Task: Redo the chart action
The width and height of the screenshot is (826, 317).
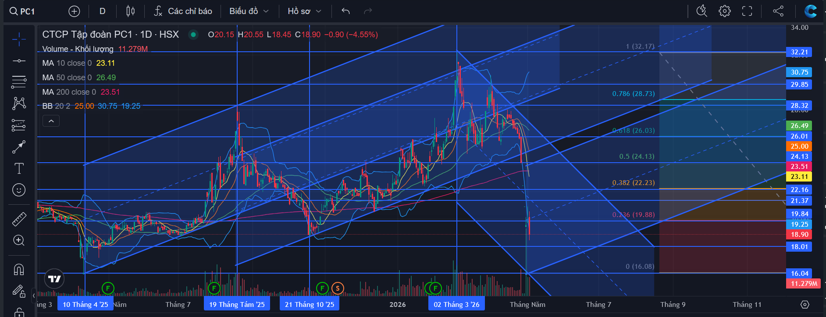Action: [368, 11]
